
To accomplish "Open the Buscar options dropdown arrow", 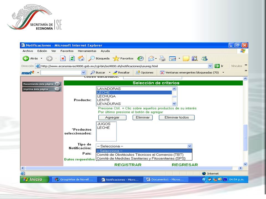I will [x=110, y=73].
